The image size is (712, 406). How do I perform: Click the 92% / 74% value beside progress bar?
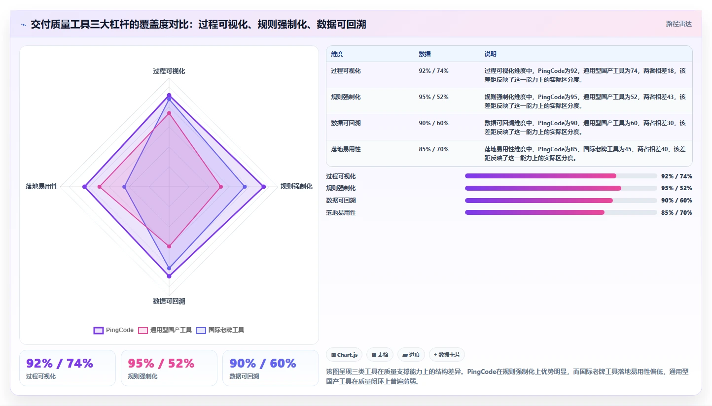(676, 176)
